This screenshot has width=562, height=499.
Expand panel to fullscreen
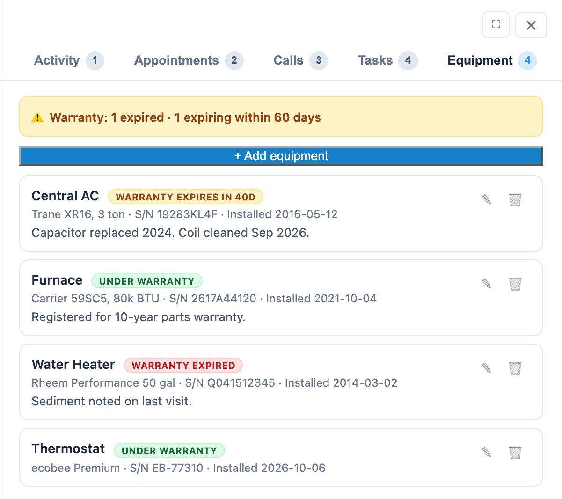point(496,25)
